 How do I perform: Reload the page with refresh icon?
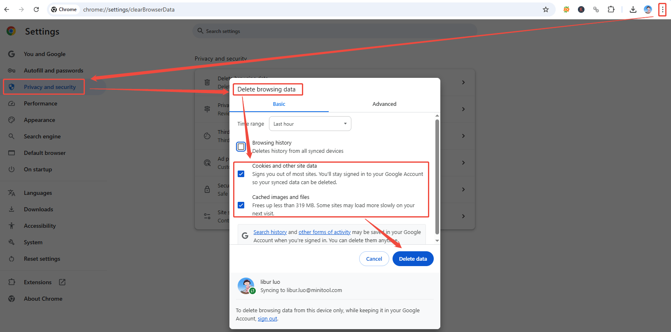point(36,9)
